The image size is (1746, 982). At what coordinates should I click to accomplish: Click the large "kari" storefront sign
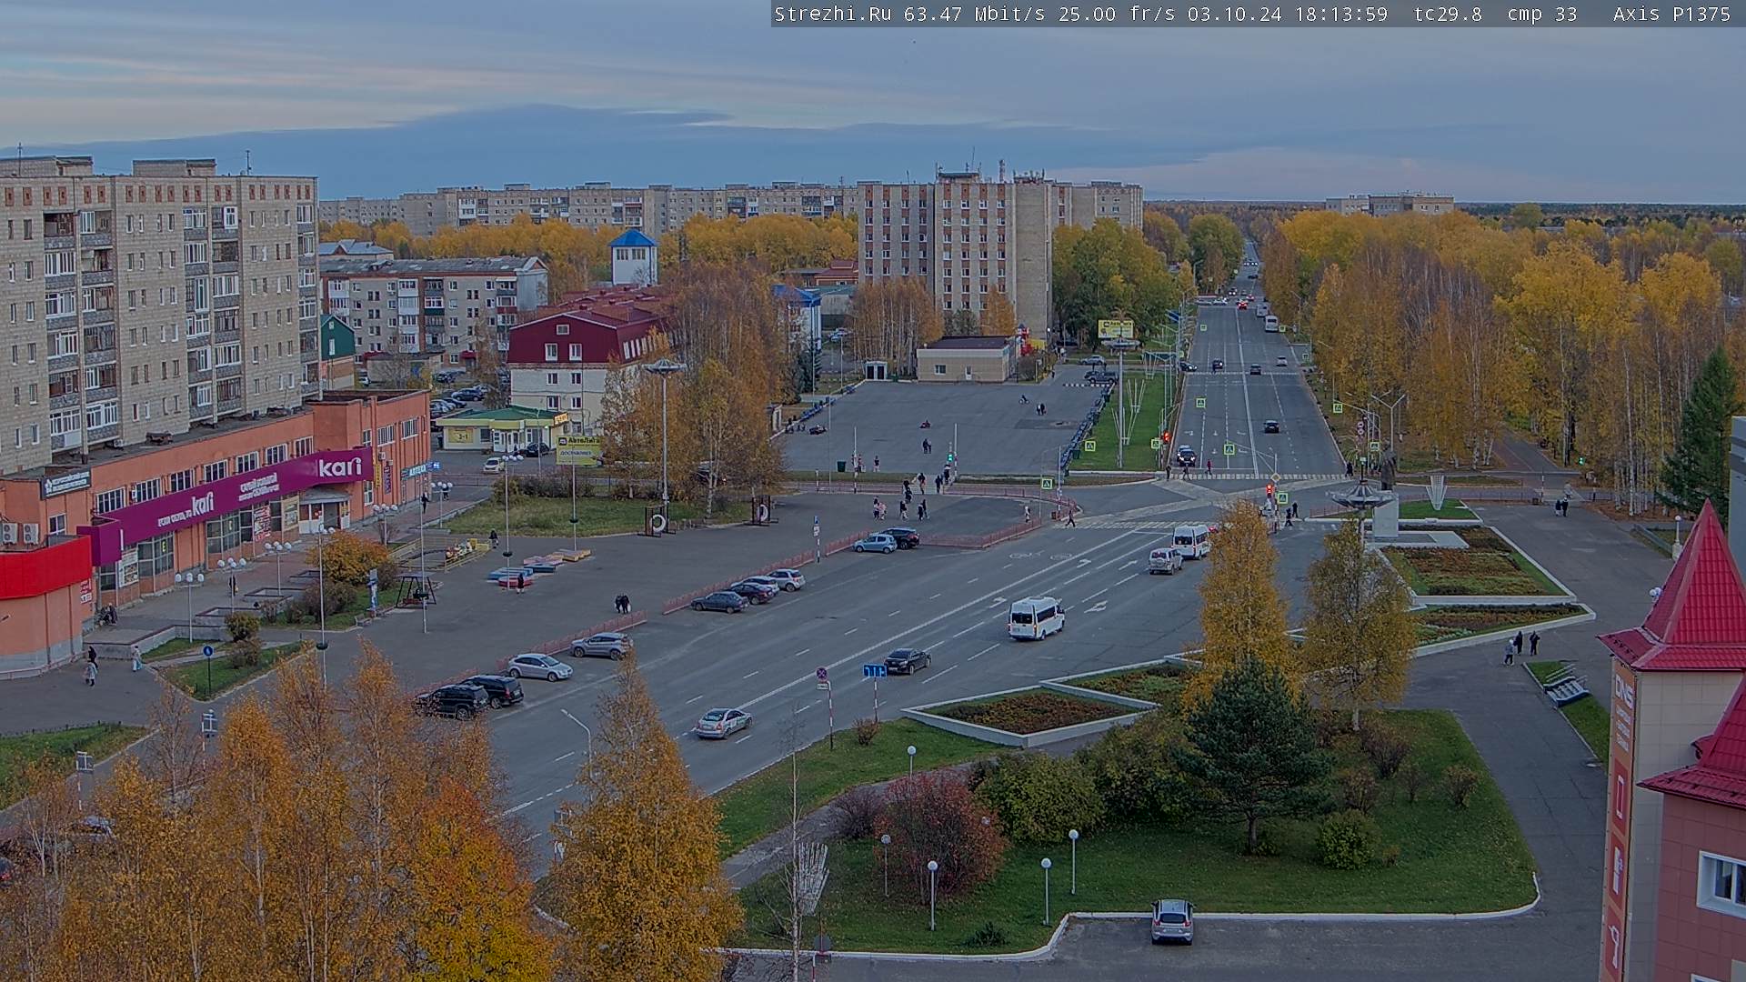pyautogui.click(x=339, y=467)
